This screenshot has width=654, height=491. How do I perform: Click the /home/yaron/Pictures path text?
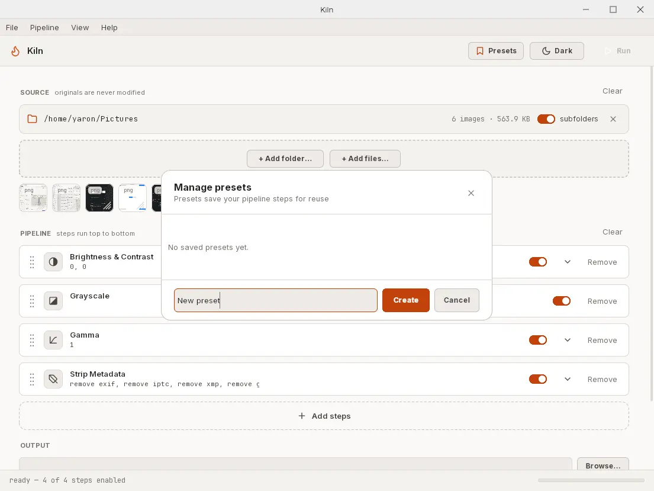click(x=91, y=119)
